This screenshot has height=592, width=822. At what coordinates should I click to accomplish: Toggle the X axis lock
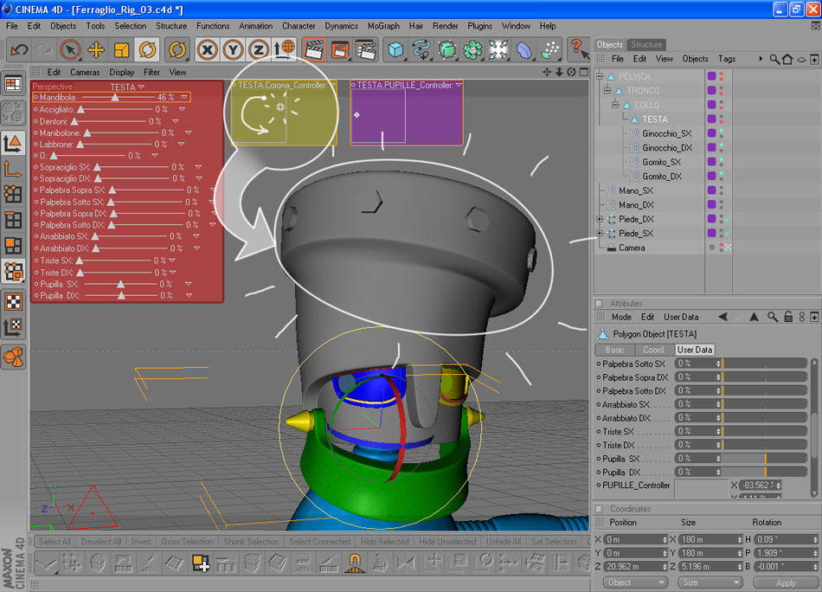208,50
